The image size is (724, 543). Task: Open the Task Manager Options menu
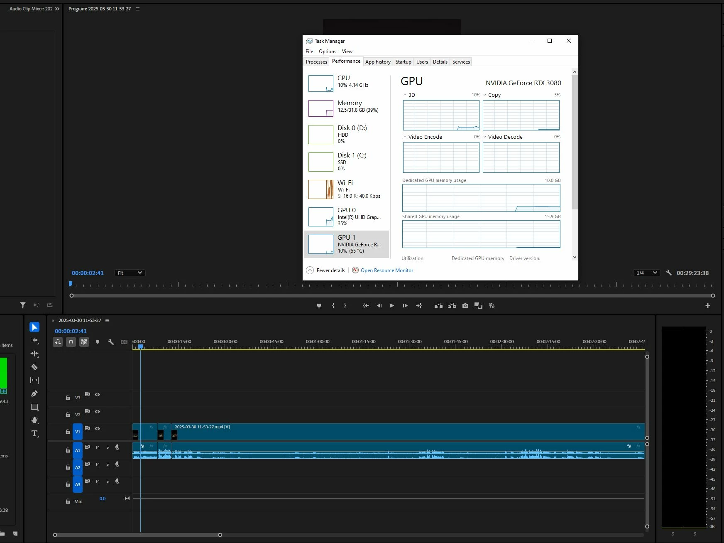pyautogui.click(x=328, y=52)
